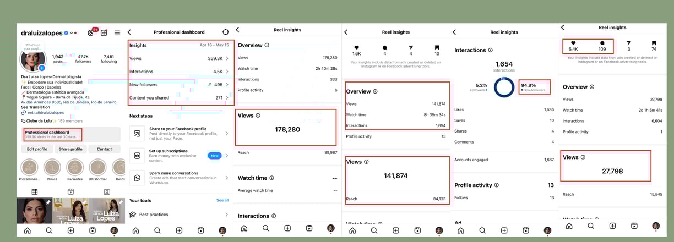Image resolution: width=674 pixels, height=242 pixels.
Task: Open 47.7K followers list
Action: tap(83, 59)
